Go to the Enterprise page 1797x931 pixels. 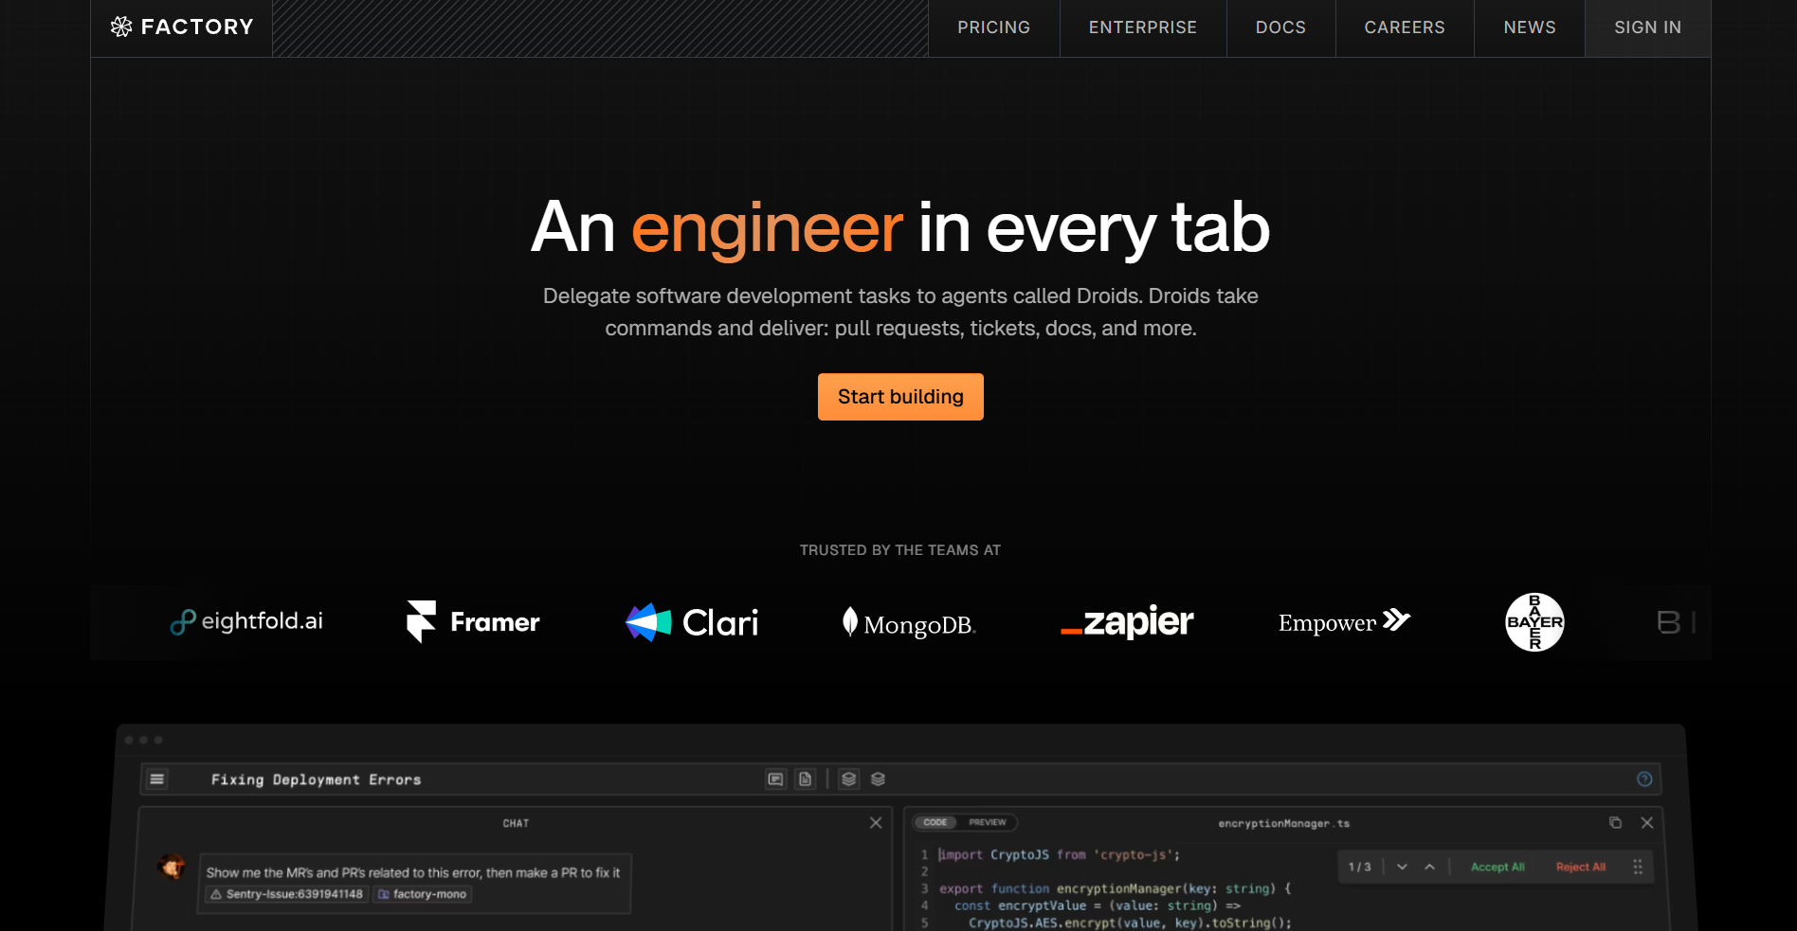pyautogui.click(x=1143, y=27)
